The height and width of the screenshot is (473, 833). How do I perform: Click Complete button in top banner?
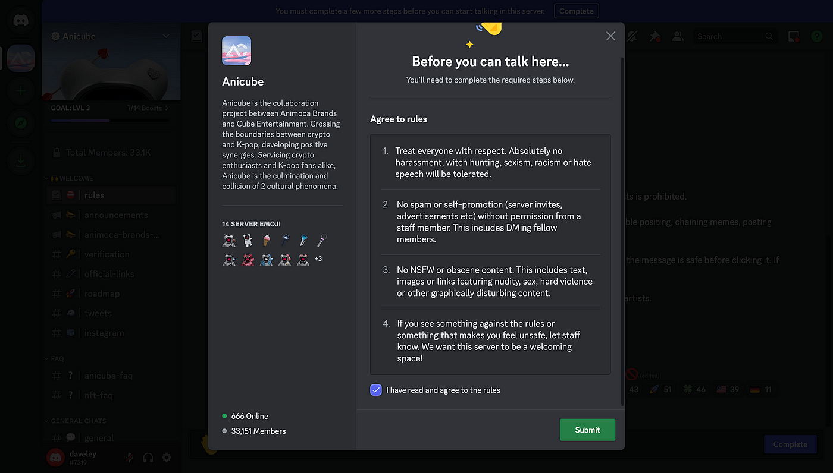(577, 11)
